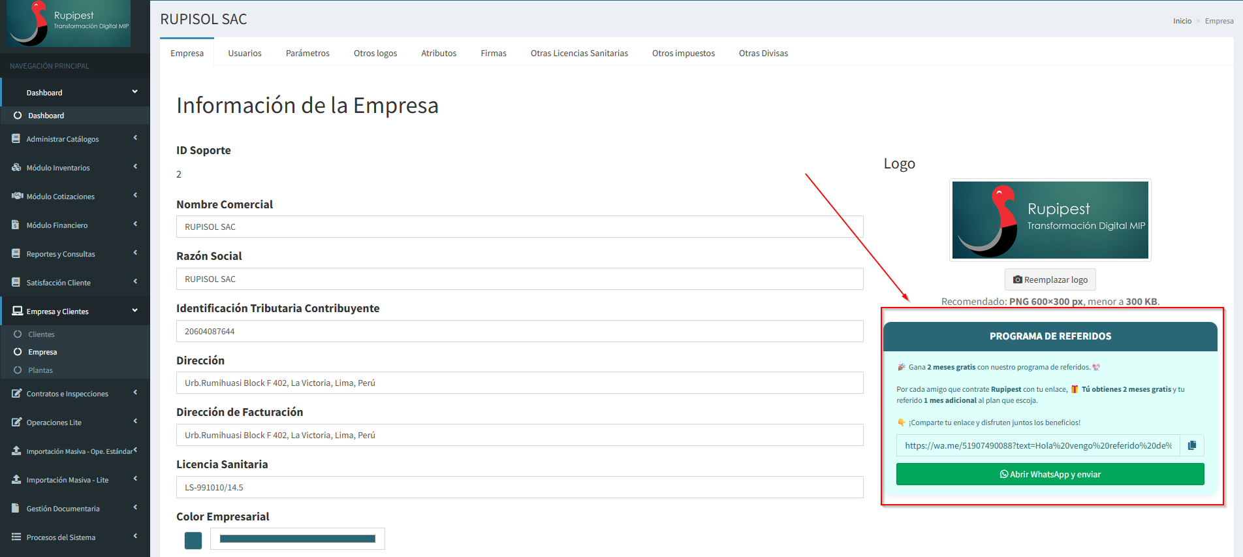The height and width of the screenshot is (557, 1243).
Task: Open Otras Licencias Sanitarias tab
Action: [x=579, y=53]
